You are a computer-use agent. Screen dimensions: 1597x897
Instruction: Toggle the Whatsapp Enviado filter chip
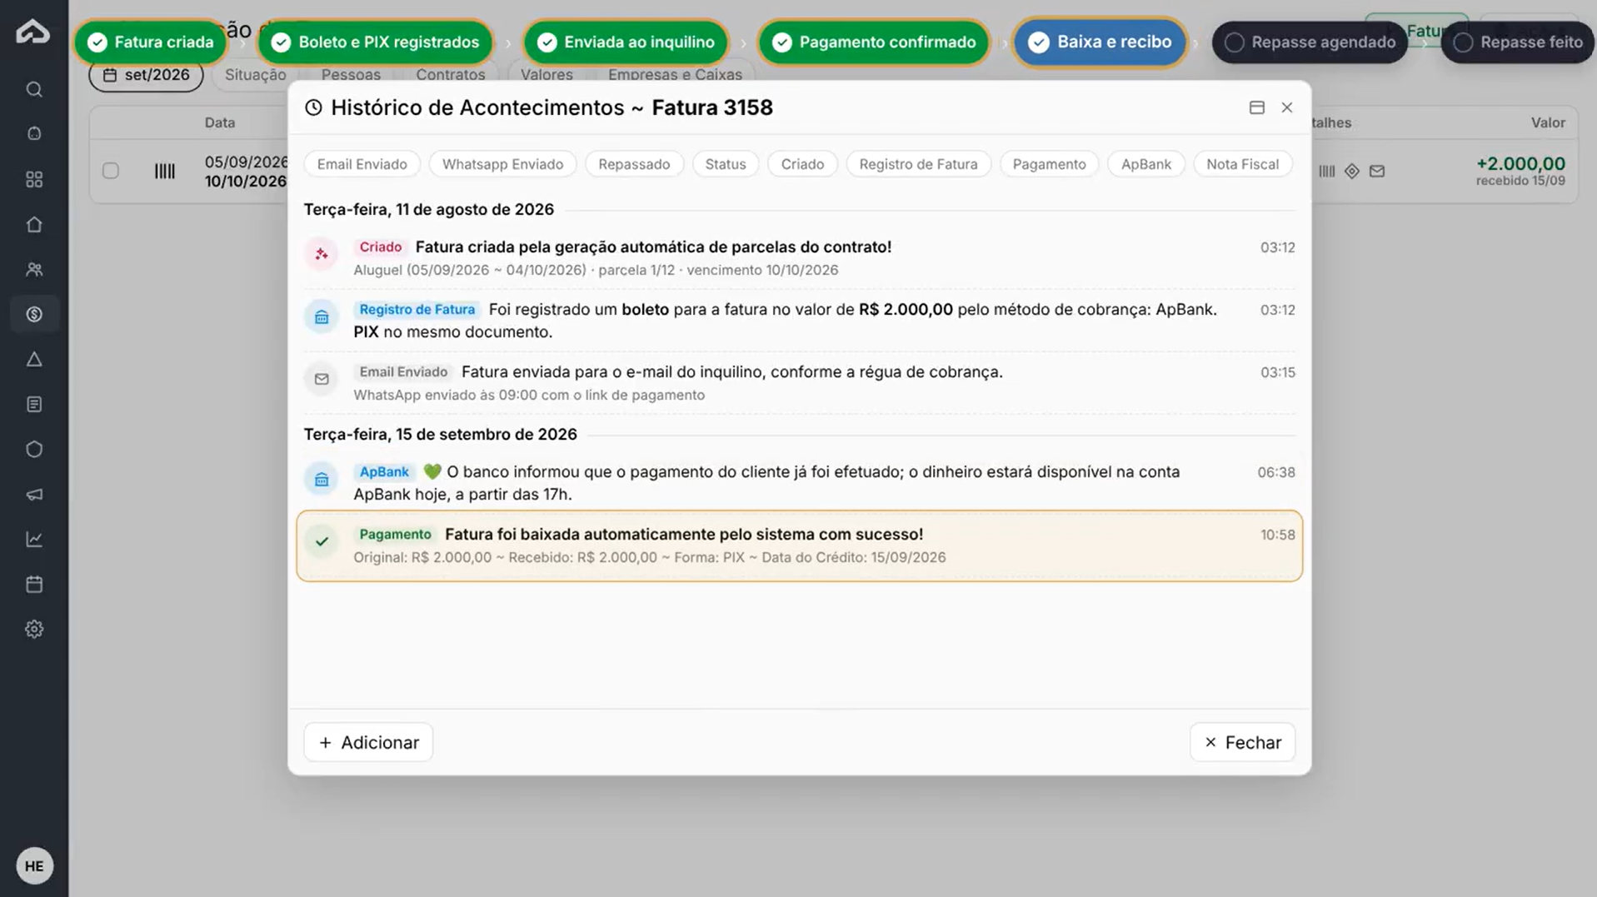click(x=502, y=164)
